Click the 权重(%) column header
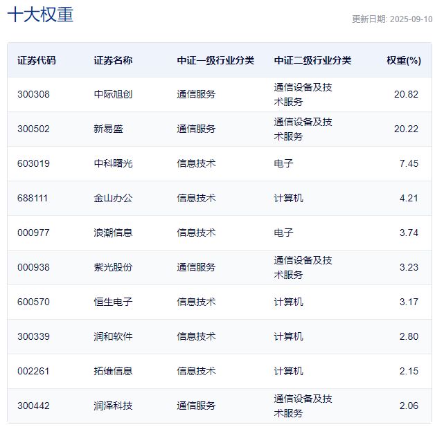The width and height of the screenshot is (435, 427). point(404,60)
